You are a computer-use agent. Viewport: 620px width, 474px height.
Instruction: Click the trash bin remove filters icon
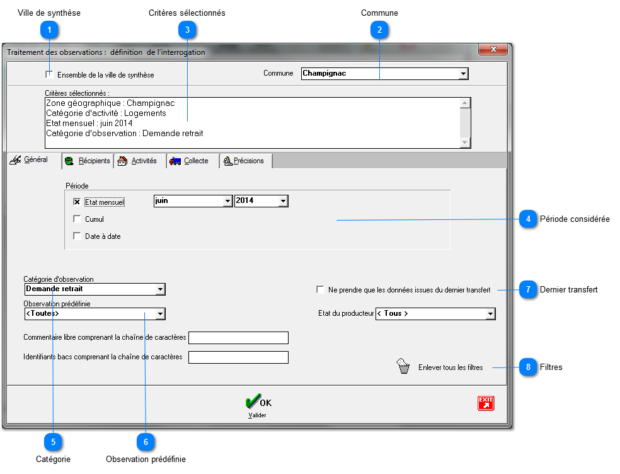pyautogui.click(x=403, y=367)
